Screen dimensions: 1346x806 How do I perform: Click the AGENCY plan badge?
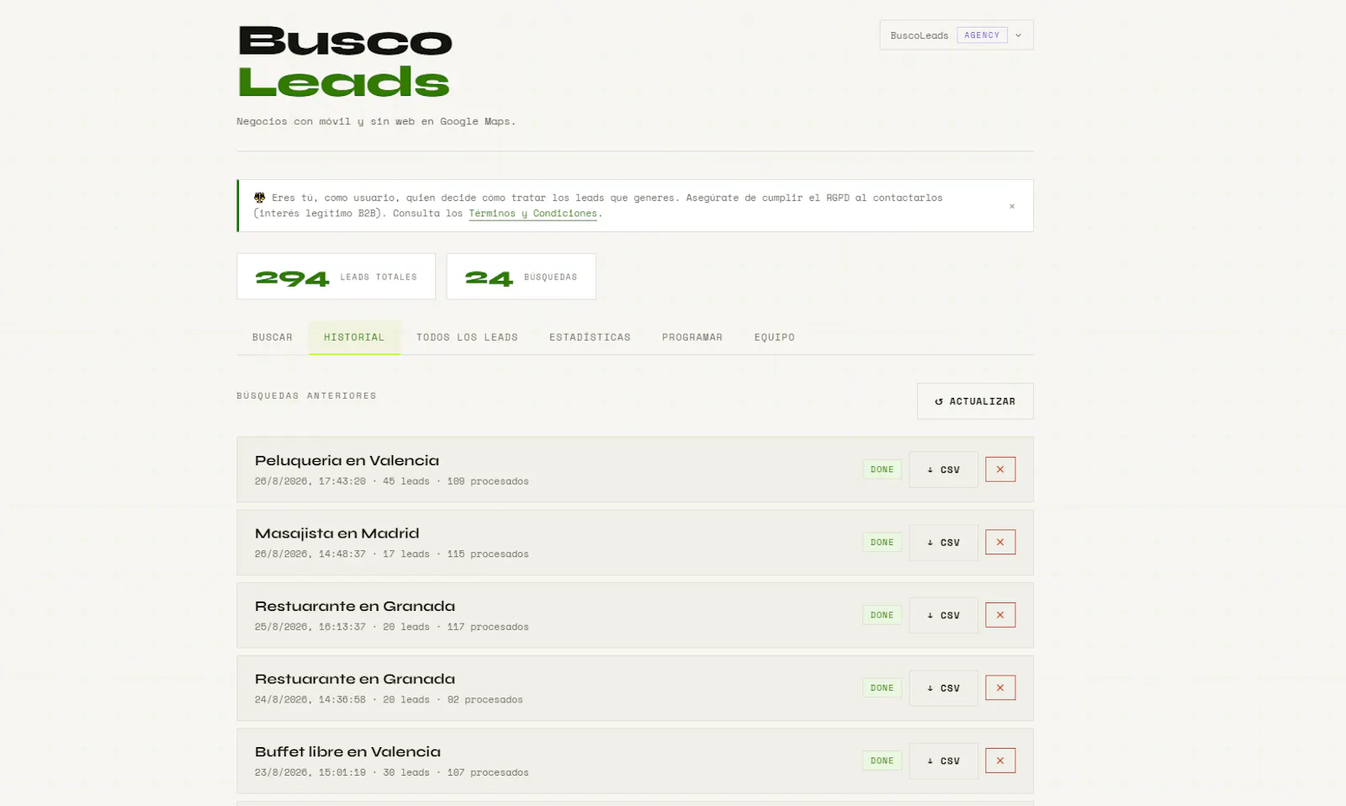[982, 35]
